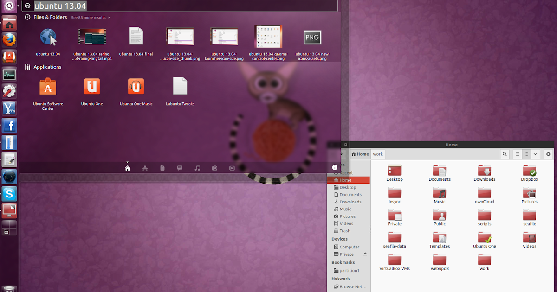Open Y PPA Manager from the launcher
The width and height of the screenshot is (557, 292).
pyautogui.click(x=9, y=108)
